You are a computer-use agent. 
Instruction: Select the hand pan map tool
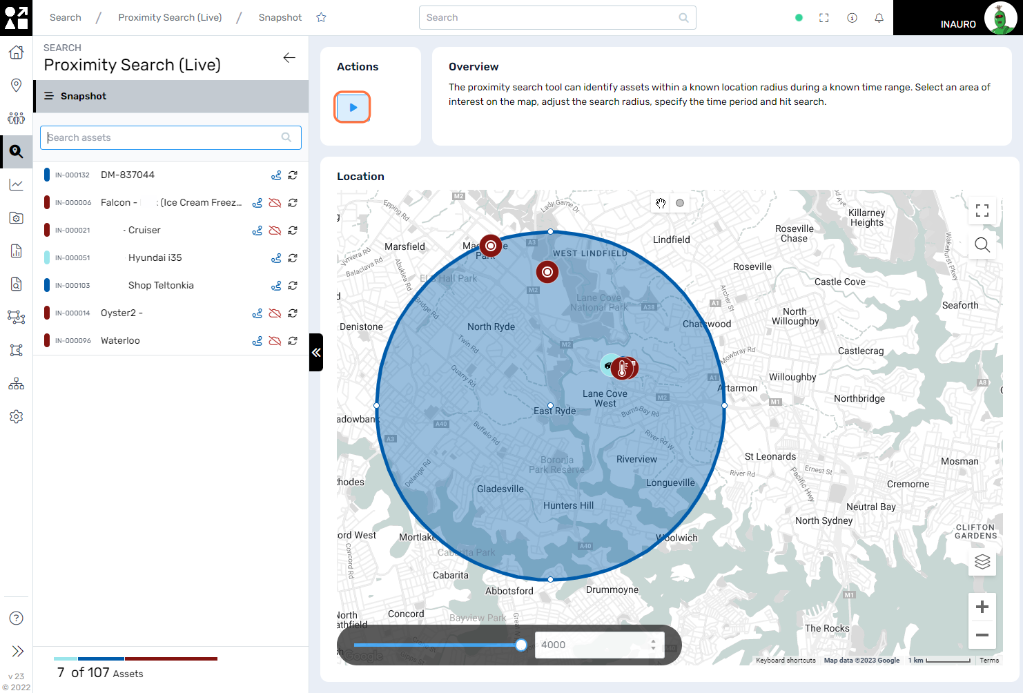pos(661,203)
